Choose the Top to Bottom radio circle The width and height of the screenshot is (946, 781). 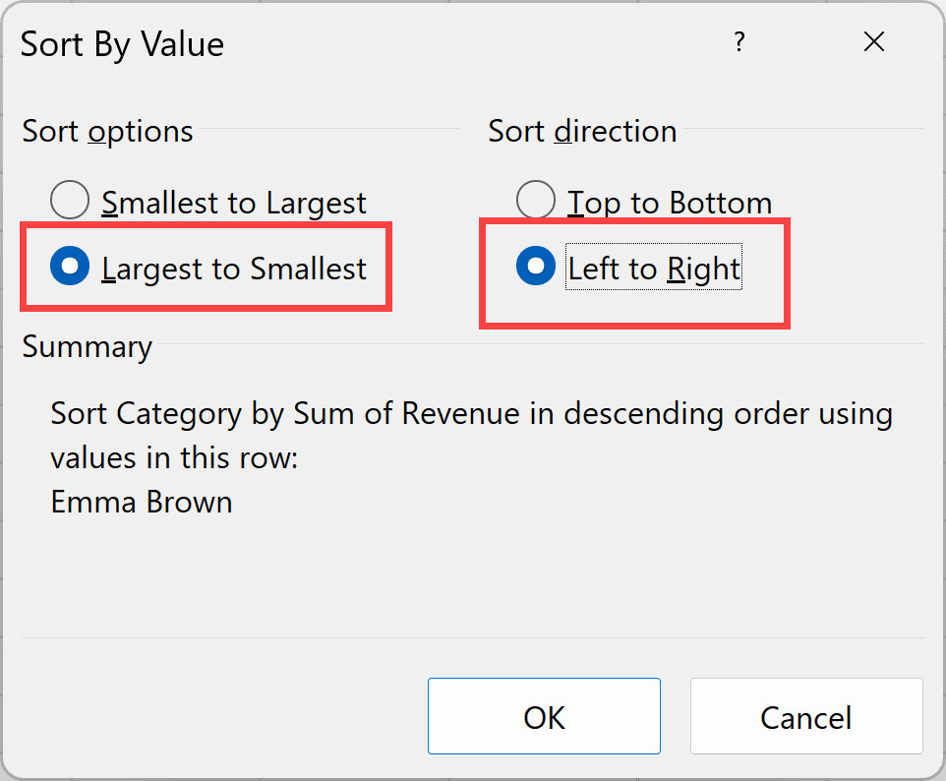tap(536, 202)
